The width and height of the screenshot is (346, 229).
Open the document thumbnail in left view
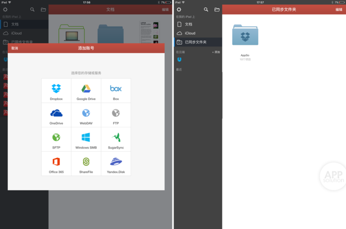click(x=149, y=32)
